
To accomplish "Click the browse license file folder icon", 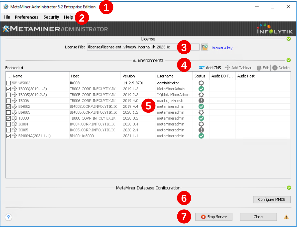I will point(205,47).
